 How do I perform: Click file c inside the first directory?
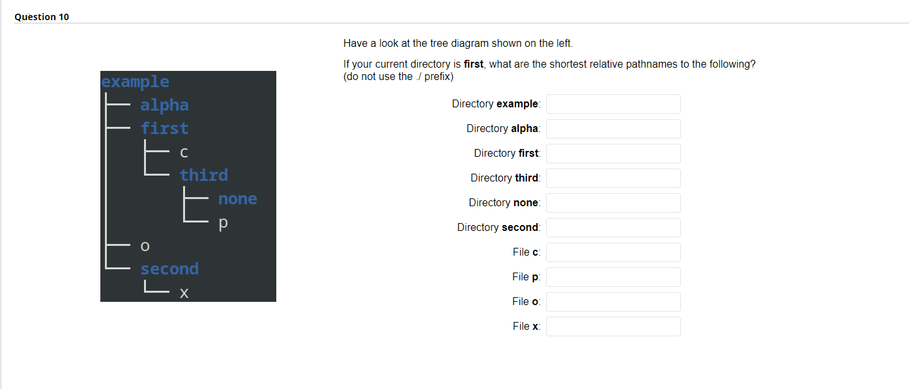point(183,152)
